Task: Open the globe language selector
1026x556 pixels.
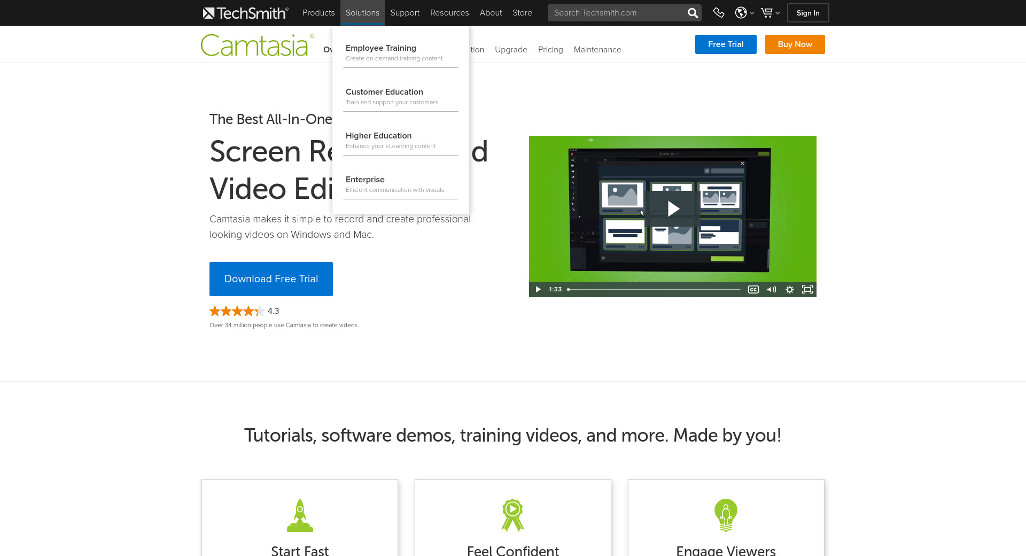Action: coord(743,13)
